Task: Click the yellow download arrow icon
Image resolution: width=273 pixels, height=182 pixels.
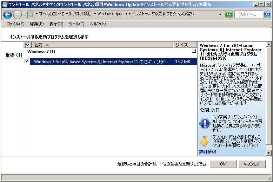Action: coord(204,141)
